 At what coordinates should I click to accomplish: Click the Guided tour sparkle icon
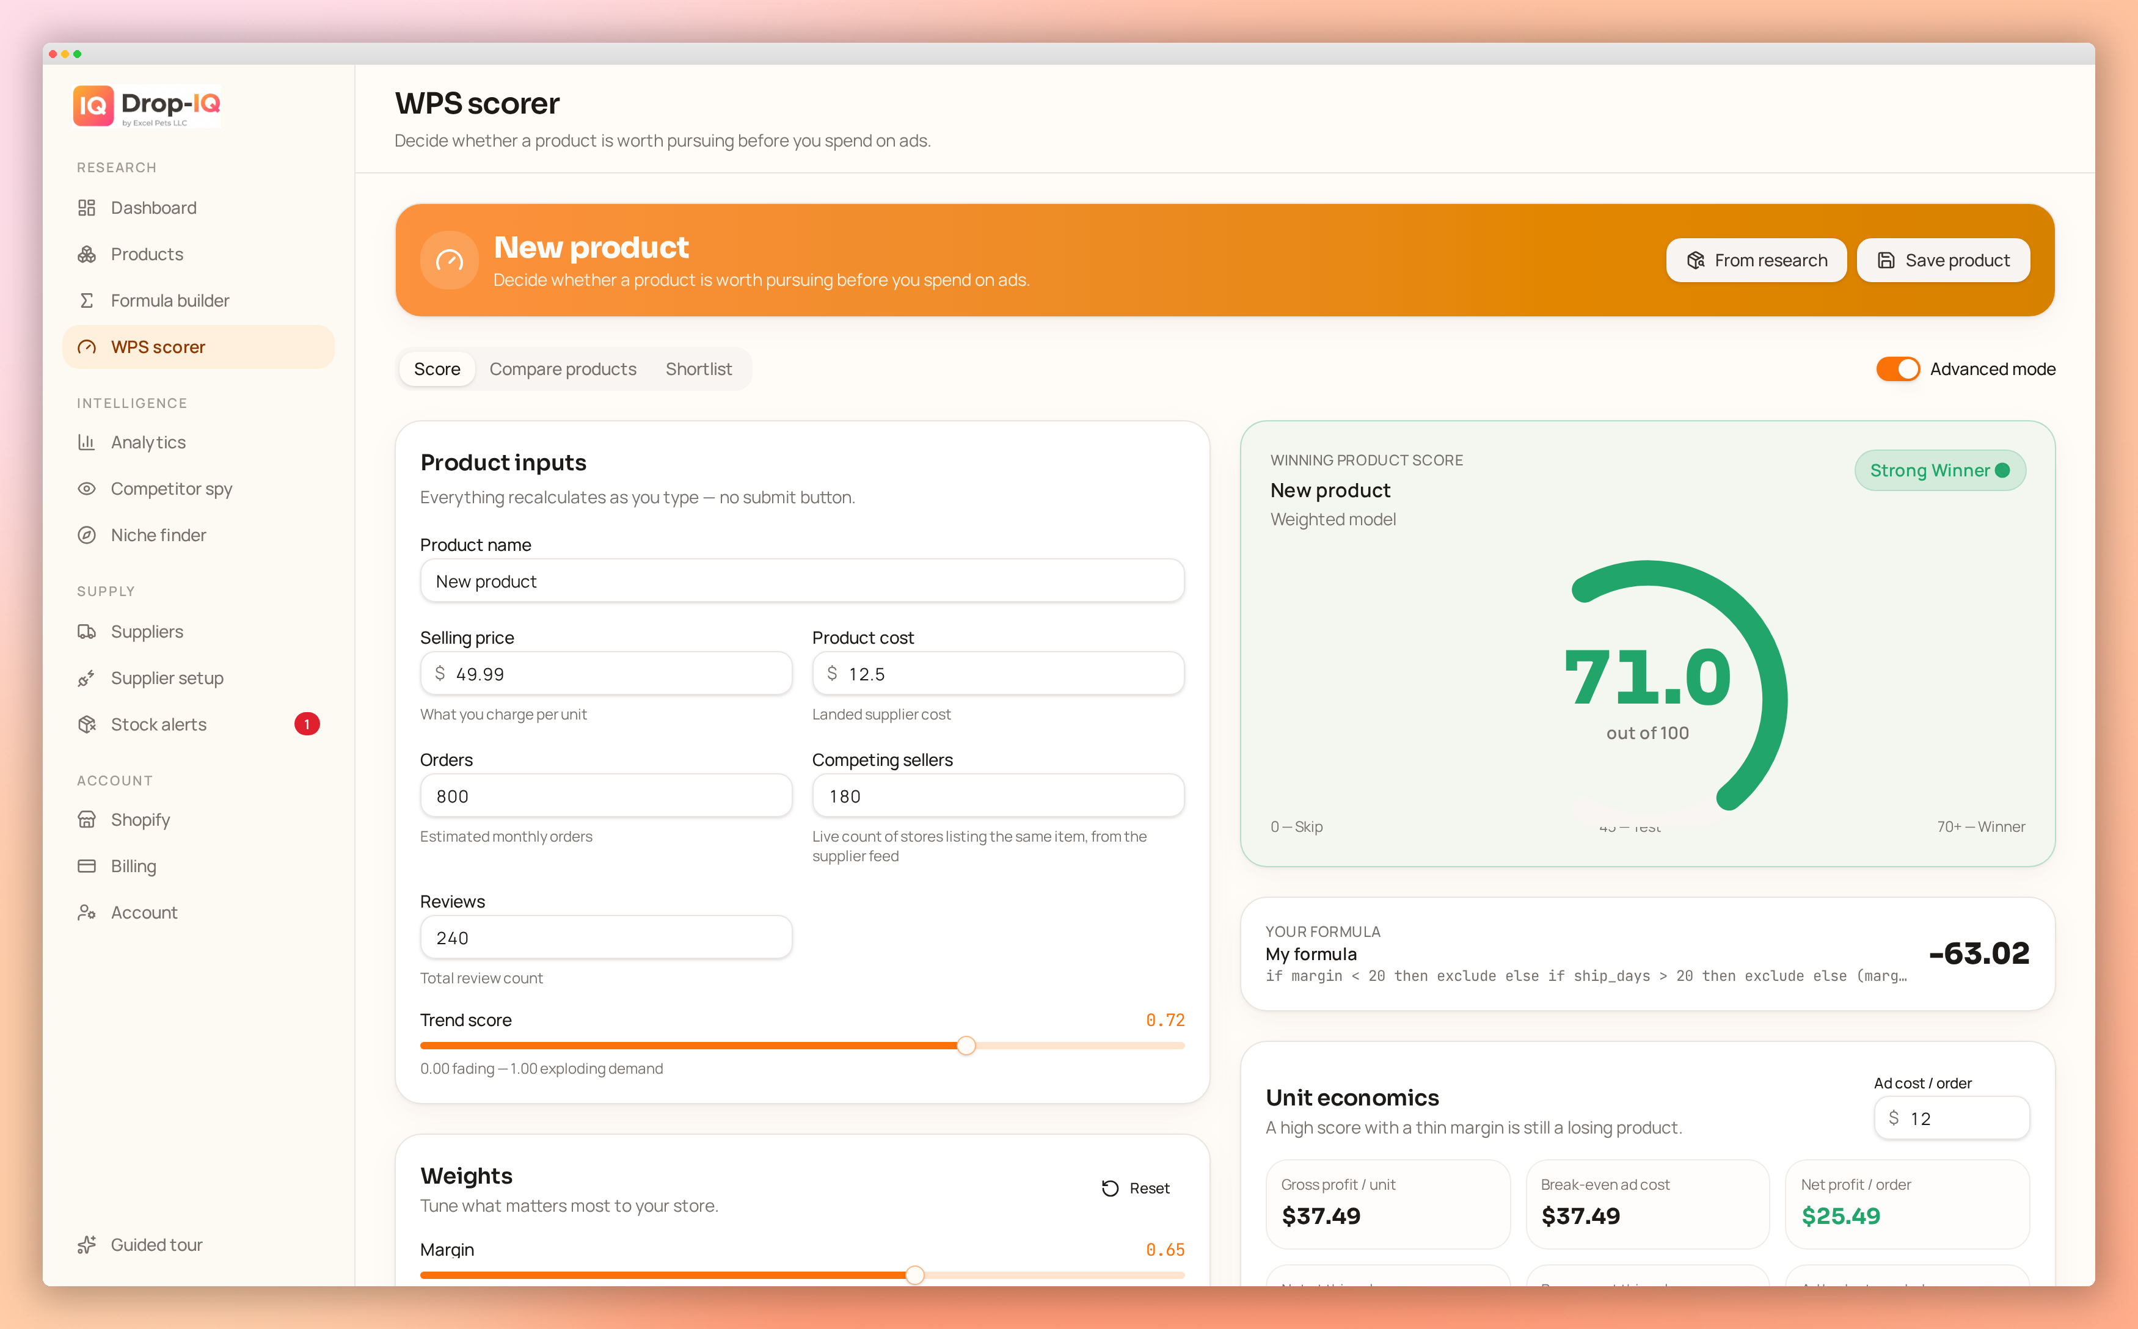86,1245
